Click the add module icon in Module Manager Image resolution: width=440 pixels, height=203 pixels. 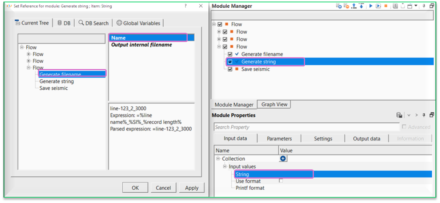339,6
